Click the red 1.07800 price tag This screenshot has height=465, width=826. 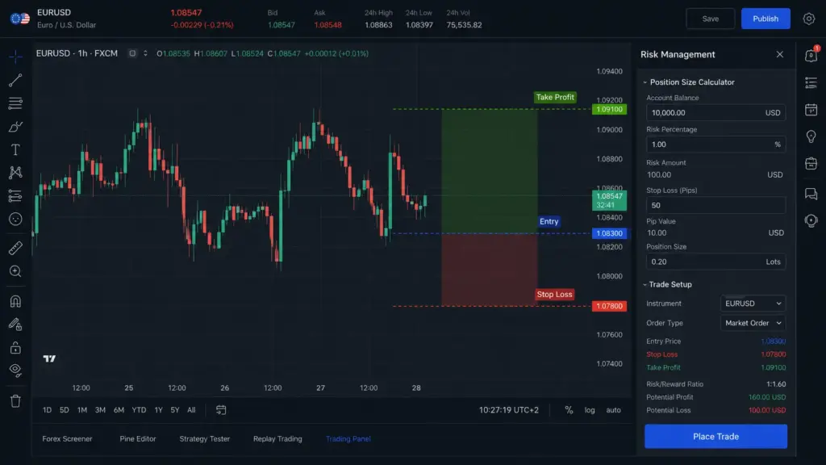(610, 306)
